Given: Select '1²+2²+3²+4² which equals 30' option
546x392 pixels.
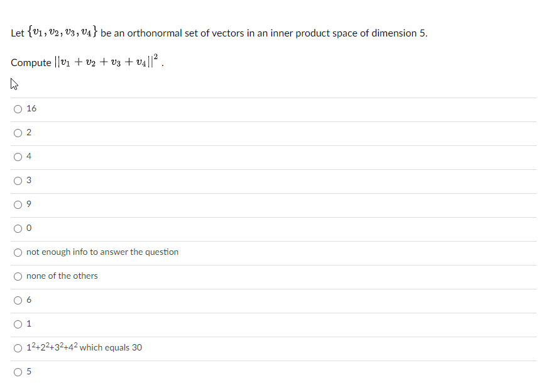Looking at the screenshot, I should click(x=18, y=347).
